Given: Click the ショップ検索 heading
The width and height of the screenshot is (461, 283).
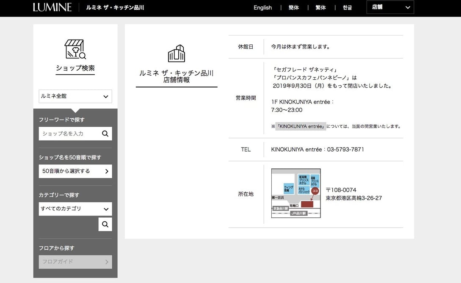Looking at the screenshot, I should [x=75, y=68].
